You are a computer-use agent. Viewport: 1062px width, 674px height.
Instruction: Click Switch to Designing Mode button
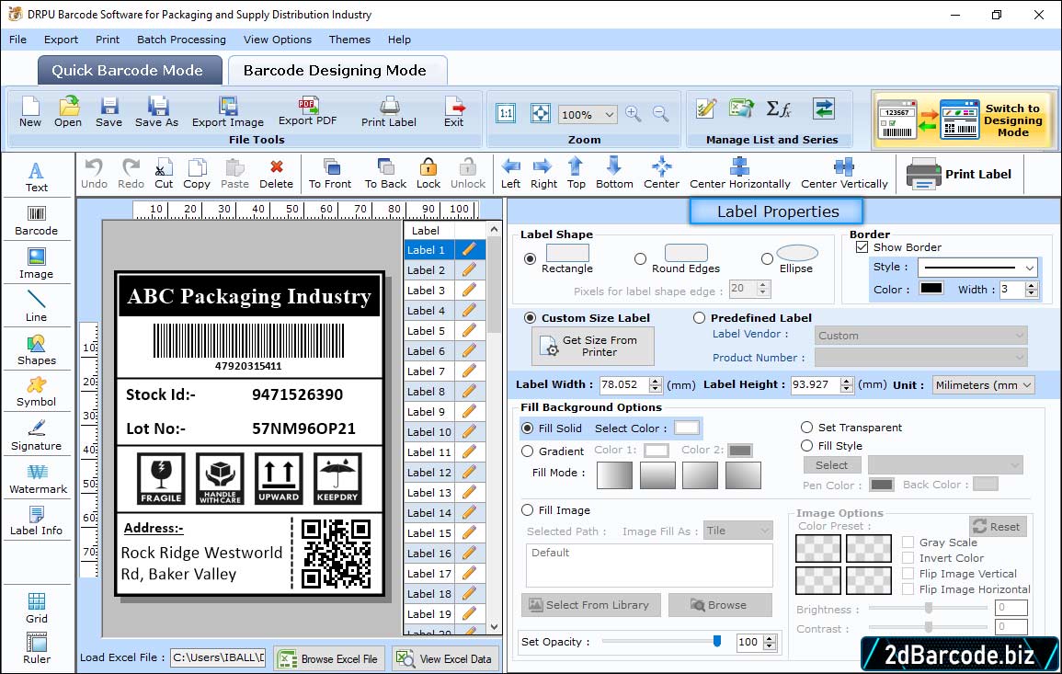963,120
